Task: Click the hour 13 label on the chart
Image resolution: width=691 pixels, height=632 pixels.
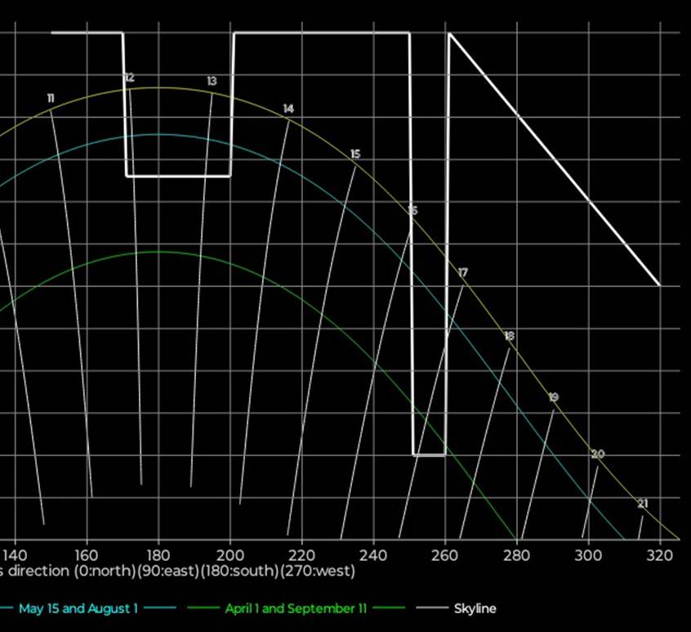Action: click(212, 81)
